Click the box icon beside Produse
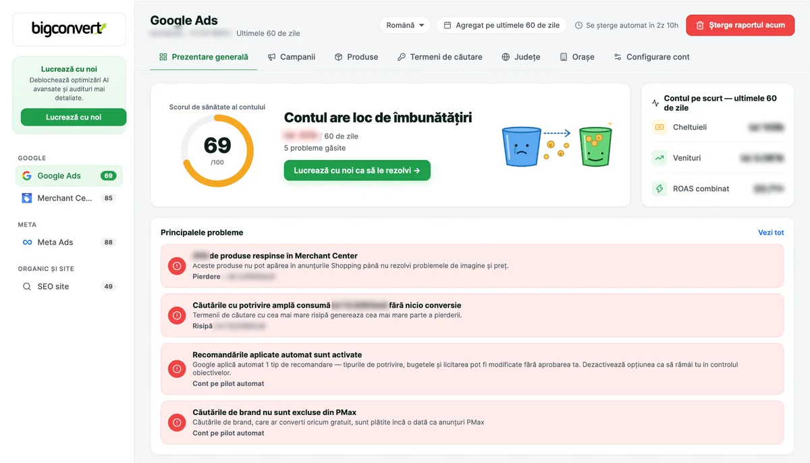This screenshot has height=463, width=810. [339, 57]
